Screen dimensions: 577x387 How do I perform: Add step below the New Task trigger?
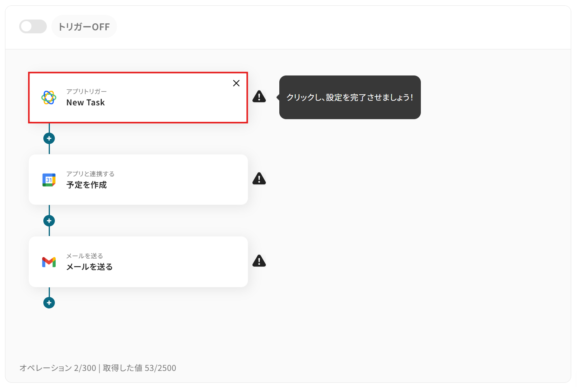pyautogui.click(x=49, y=138)
